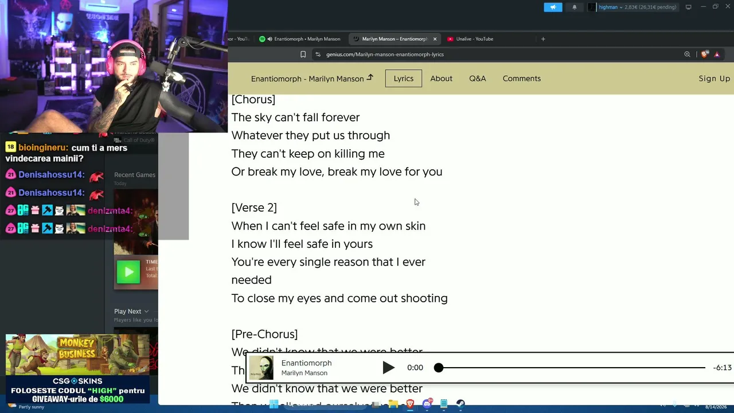Open the Notepad icon in the taskbar
The image size is (734, 413).
coord(443,404)
